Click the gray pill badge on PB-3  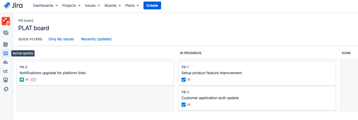[33, 80]
